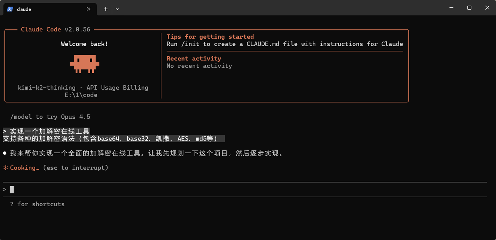This screenshot has width=496, height=240.
Task: Select the claude tab title
Action: tap(24, 9)
